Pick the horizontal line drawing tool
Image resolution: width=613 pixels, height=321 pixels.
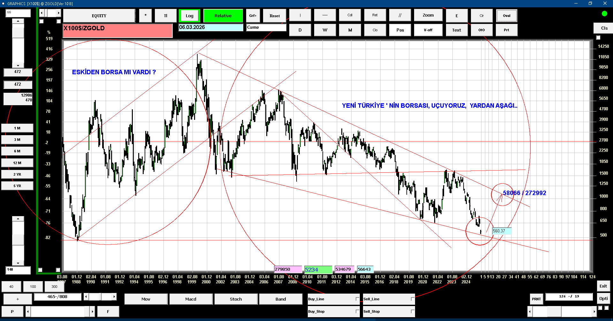point(325,15)
